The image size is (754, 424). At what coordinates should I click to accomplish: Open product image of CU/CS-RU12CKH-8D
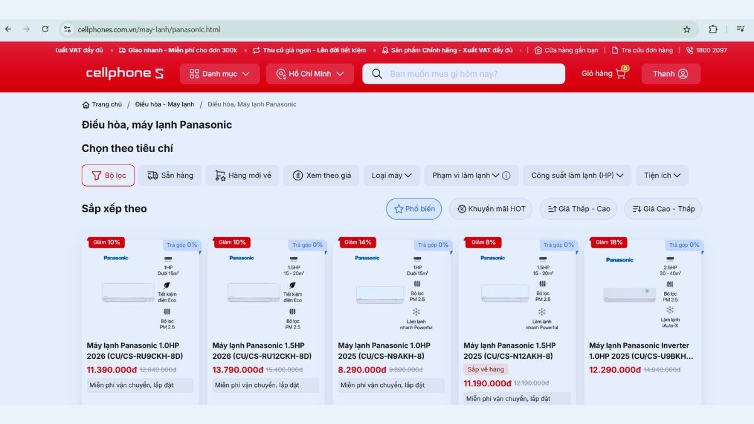266,292
